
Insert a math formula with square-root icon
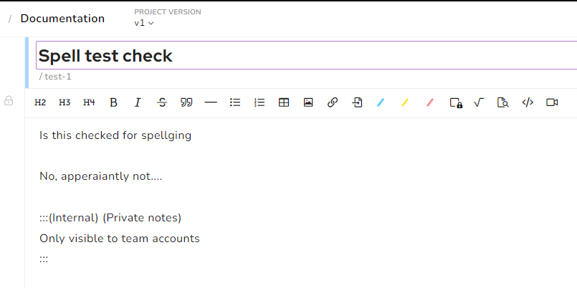click(478, 102)
